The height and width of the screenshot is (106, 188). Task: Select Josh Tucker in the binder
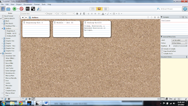[x=9, y=68]
